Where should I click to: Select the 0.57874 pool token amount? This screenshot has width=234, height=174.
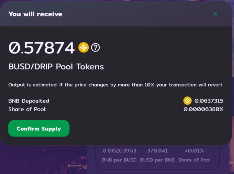(x=41, y=48)
